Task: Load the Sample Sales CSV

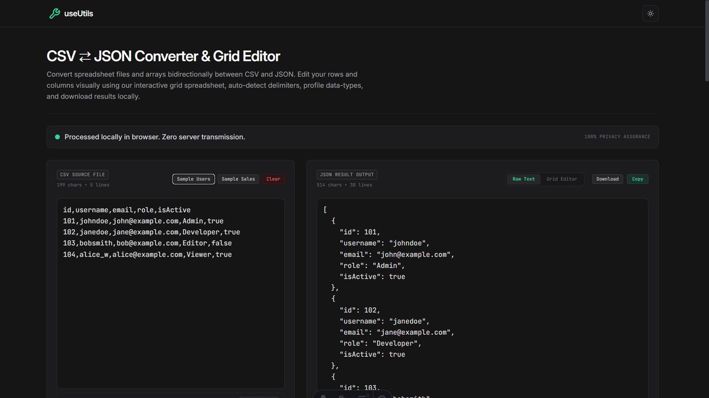Action: coord(239,179)
